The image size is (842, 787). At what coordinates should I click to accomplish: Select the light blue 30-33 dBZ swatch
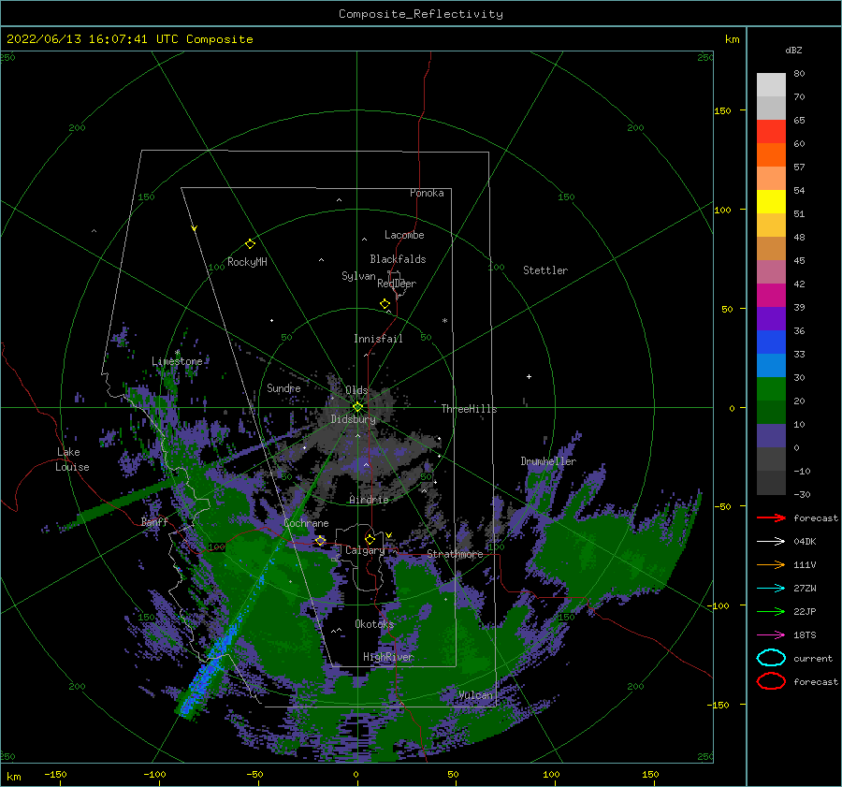(771, 365)
